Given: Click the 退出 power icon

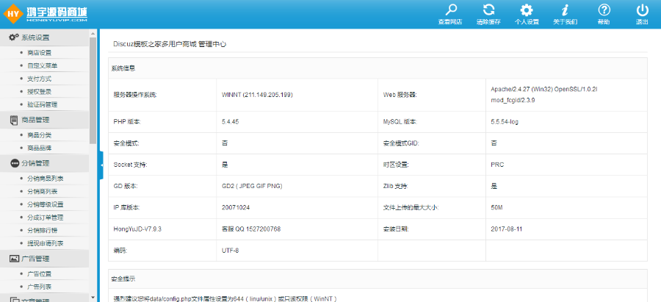Looking at the screenshot, I should (x=642, y=10).
